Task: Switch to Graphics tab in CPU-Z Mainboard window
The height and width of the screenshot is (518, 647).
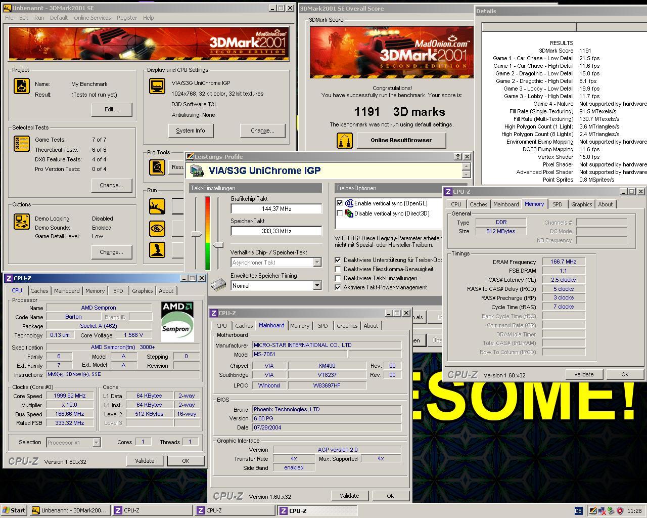Action: (x=347, y=326)
